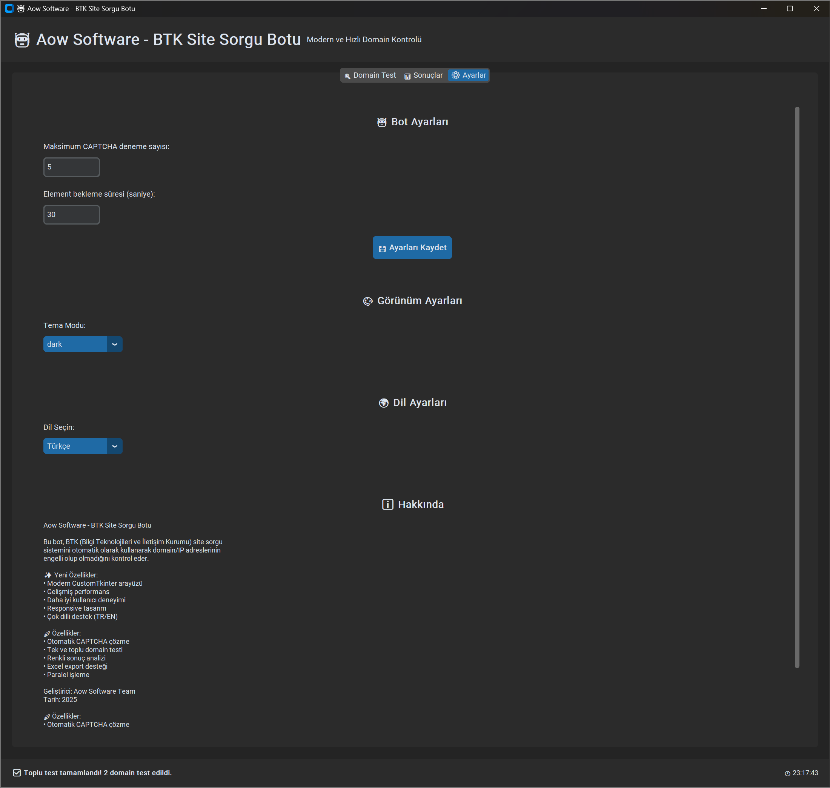
Task: Minimize the application window
Action: pyautogui.click(x=764, y=8)
